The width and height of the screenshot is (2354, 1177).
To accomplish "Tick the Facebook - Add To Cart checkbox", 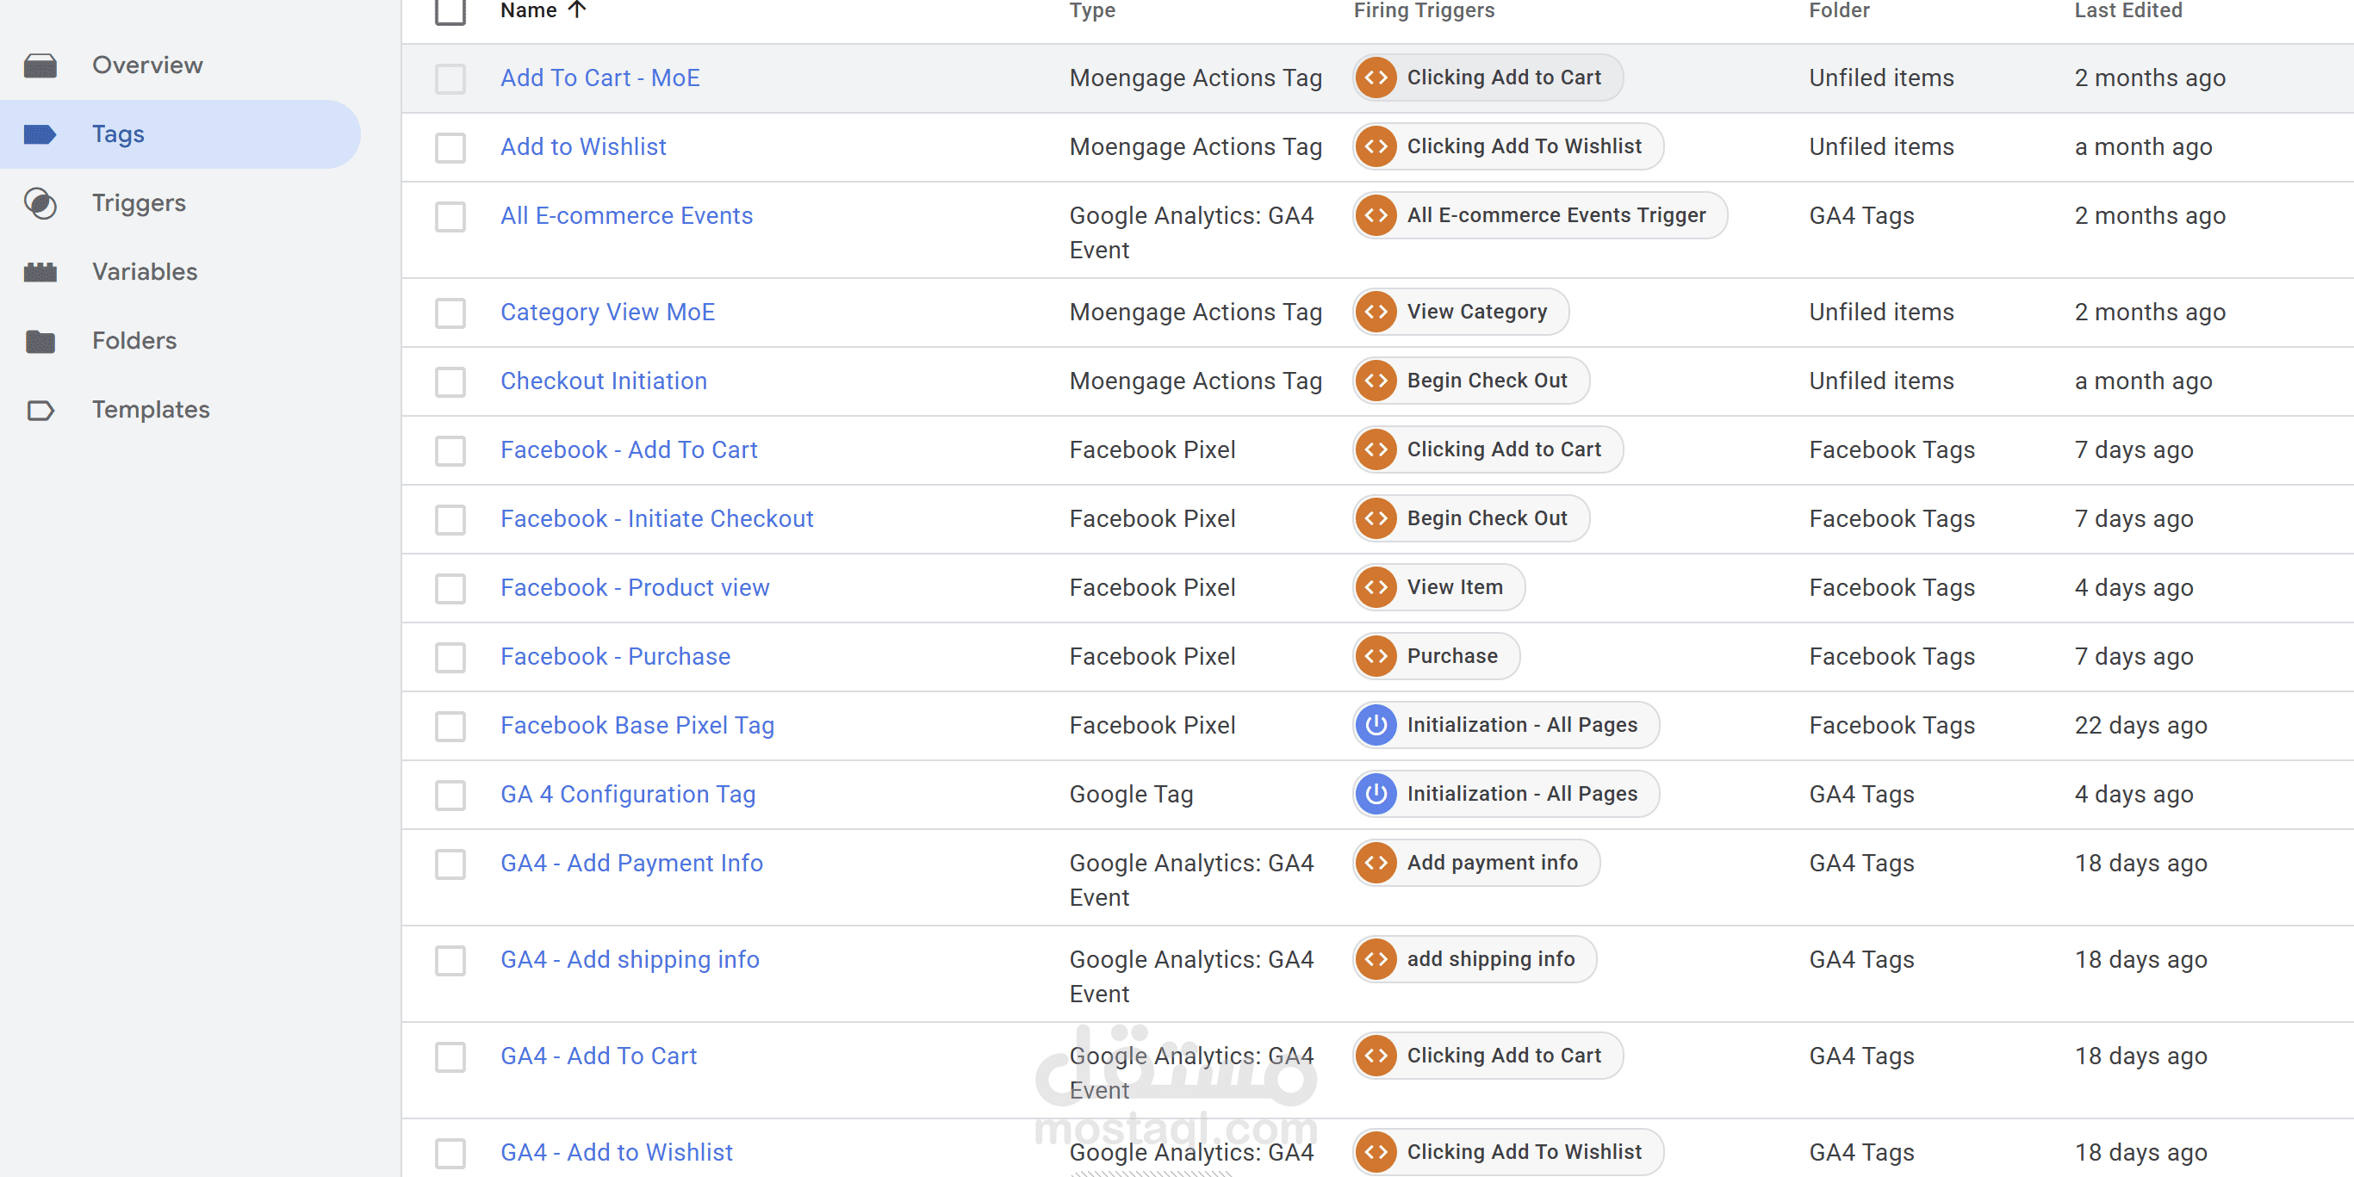I will click(x=450, y=450).
